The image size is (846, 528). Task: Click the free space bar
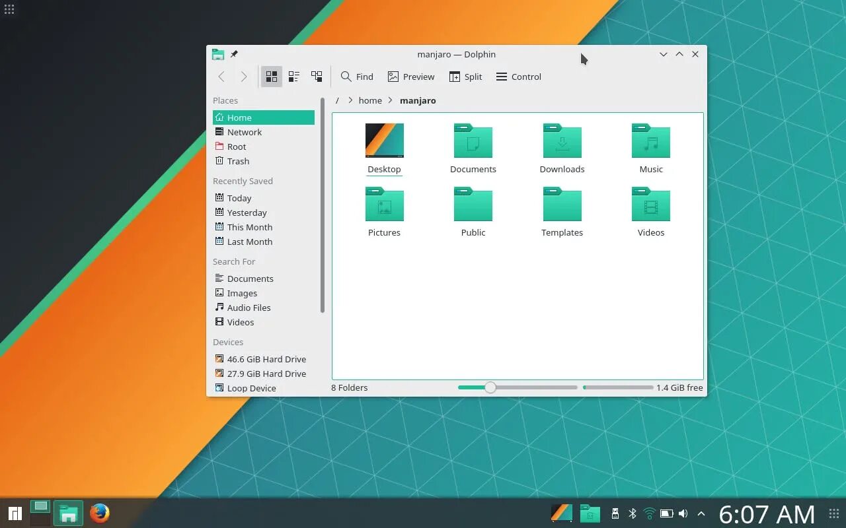click(x=618, y=387)
